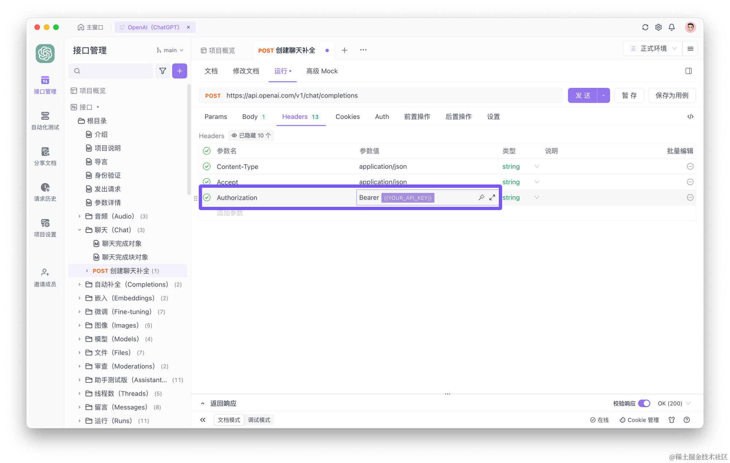Switch to the Body tab
The width and height of the screenshot is (730, 463).
point(250,117)
